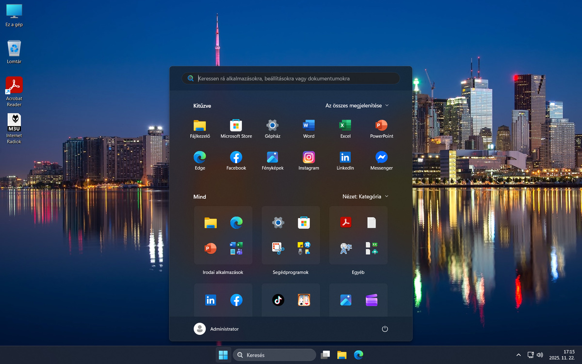Open Facebook icon in bottom category group
Screen dimensions: 582x364
236,300
